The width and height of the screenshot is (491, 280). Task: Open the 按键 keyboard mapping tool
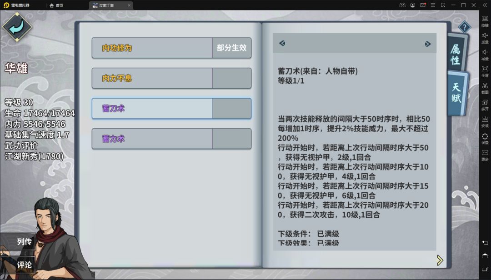pos(485,21)
